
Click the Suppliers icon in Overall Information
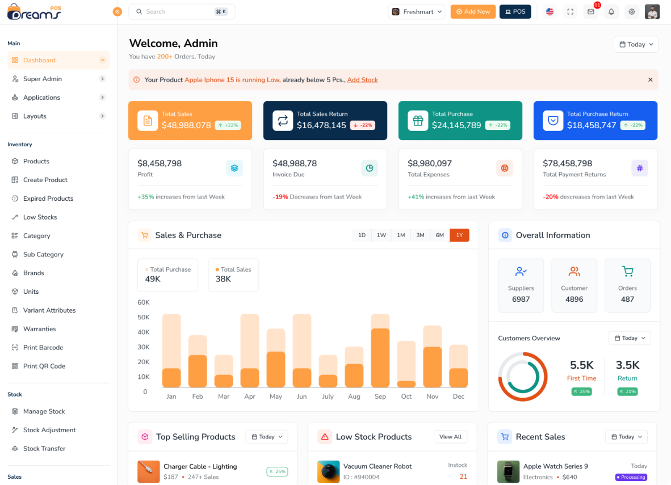(521, 272)
